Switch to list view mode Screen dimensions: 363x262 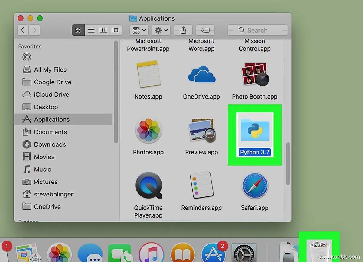pos(91,30)
